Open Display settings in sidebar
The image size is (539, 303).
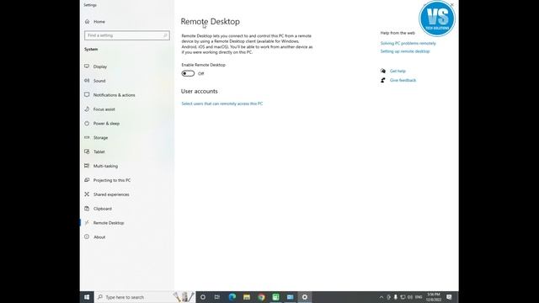96,66
